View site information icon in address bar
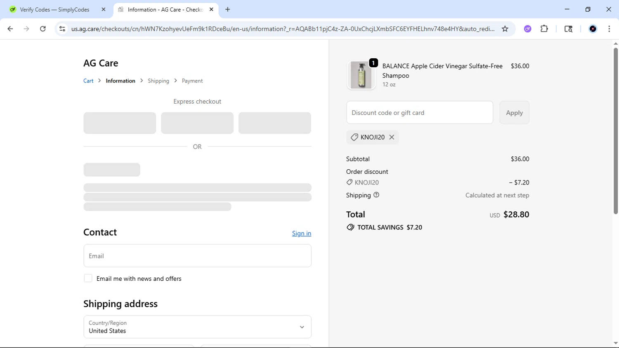 (62, 29)
